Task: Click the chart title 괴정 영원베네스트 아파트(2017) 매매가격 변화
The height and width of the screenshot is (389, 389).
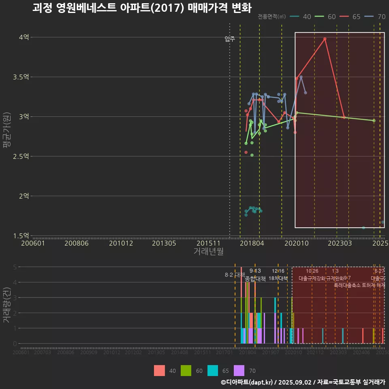Action: [142, 8]
